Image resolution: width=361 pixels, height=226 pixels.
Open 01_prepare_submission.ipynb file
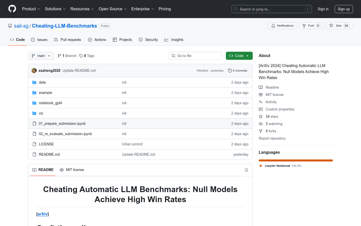point(62,124)
